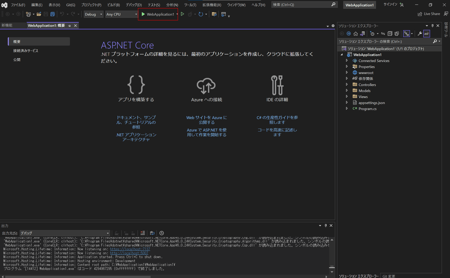Open the ファイル(F) menu

(18, 5)
